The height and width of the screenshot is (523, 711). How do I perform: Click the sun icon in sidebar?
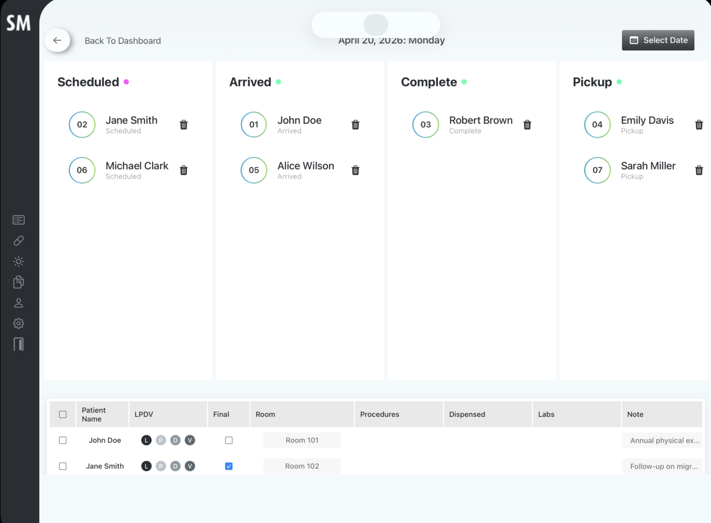click(19, 261)
